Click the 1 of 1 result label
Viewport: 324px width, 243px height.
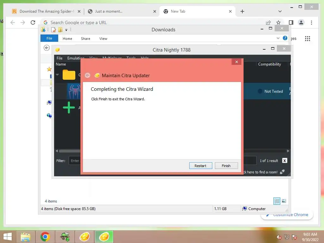point(269,161)
